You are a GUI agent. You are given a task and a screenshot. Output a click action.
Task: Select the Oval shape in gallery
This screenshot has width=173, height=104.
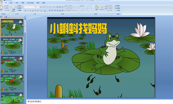tap(91, 6)
